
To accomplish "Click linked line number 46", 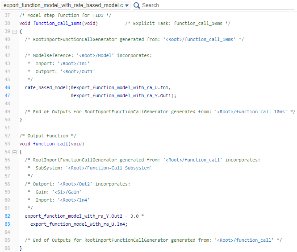I will tap(7, 88).
